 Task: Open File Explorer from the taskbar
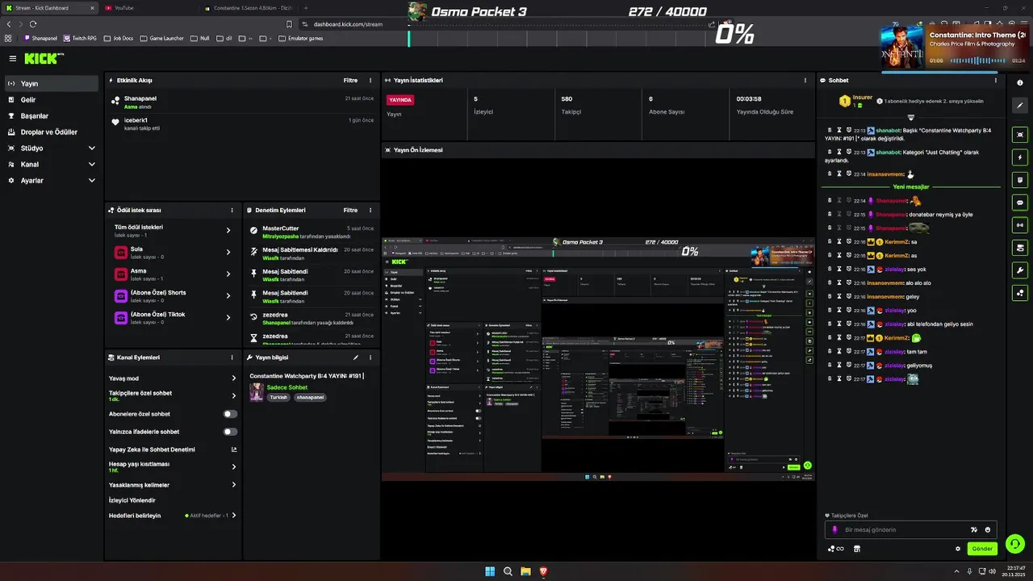tap(525, 571)
